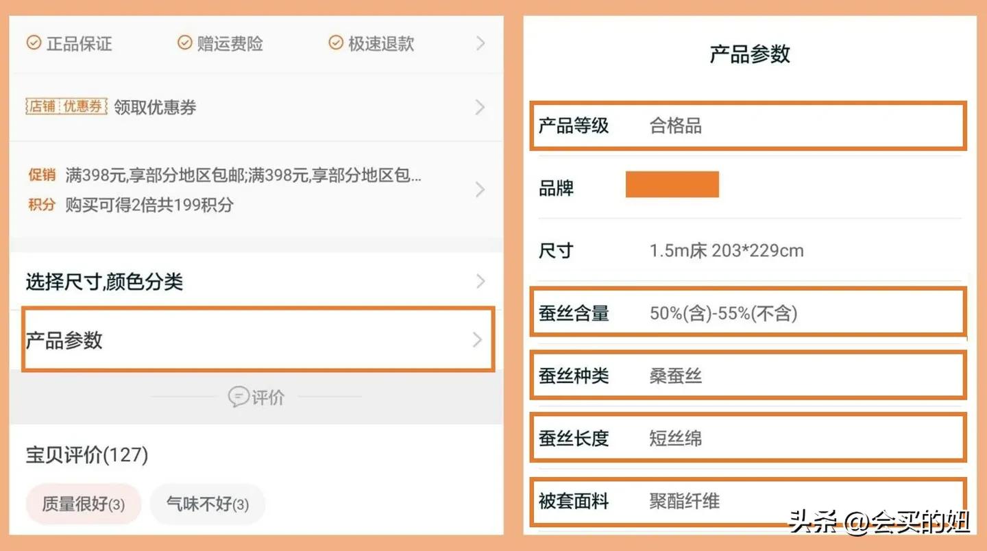The width and height of the screenshot is (987, 551).
Task: Click the 促销 promotion badge
Action: click(x=42, y=175)
